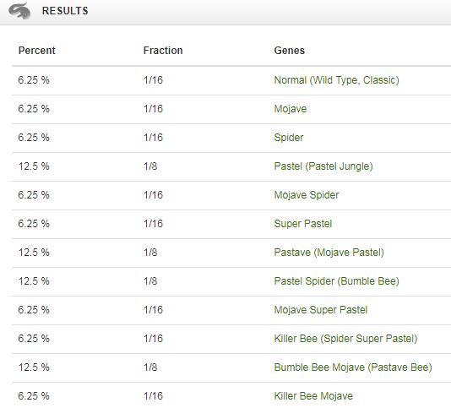This screenshot has width=451, height=419.
Task: Open the Normal (Wild Type, Classic) link
Action: point(336,80)
